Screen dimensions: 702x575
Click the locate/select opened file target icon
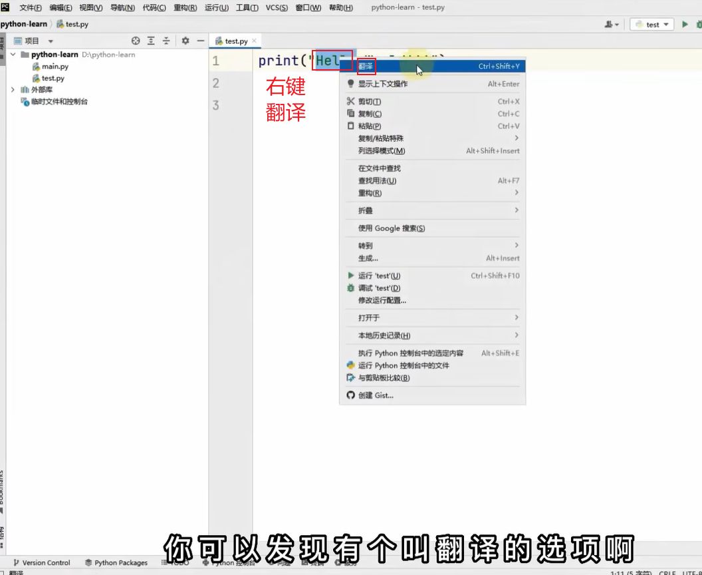pos(136,41)
